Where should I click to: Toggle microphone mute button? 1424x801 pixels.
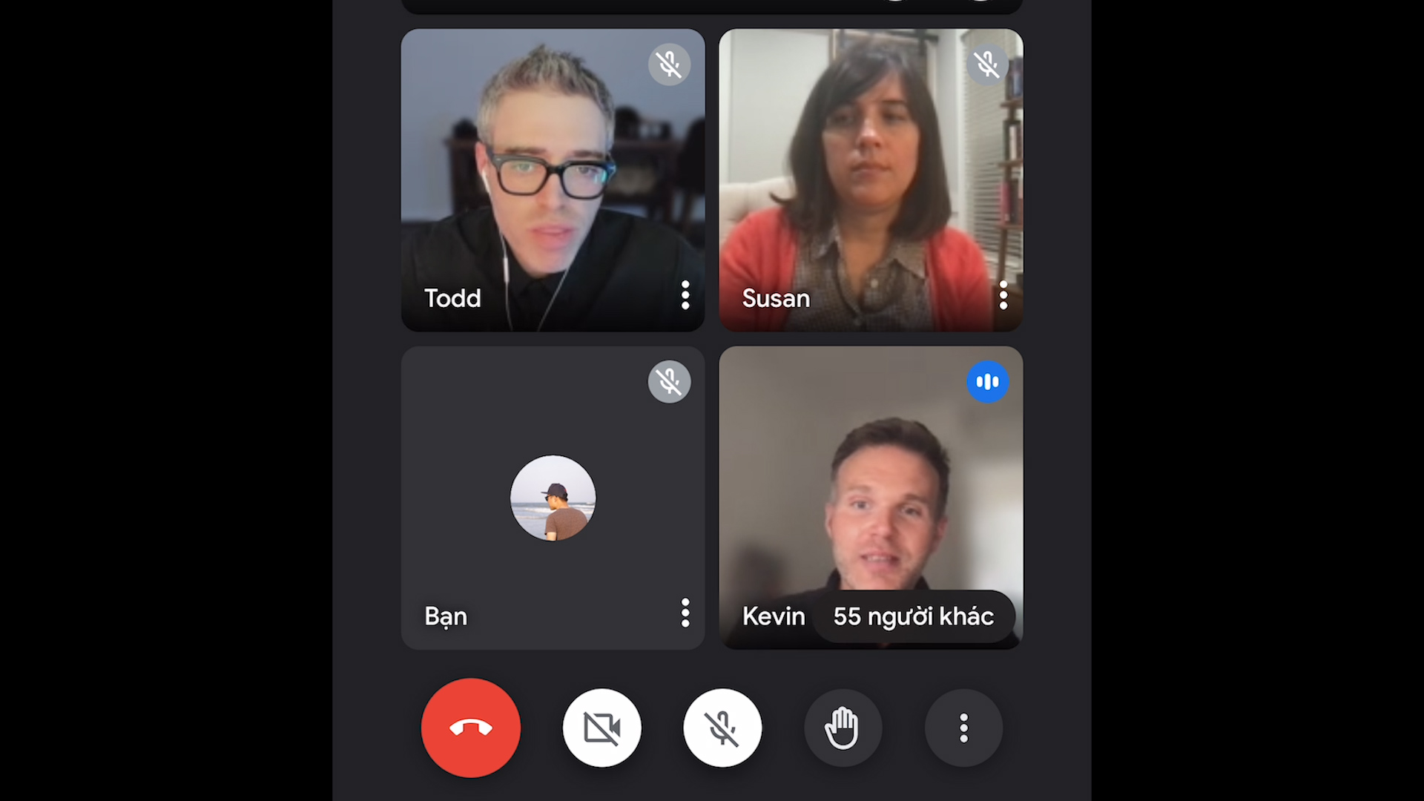[x=721, y=728]
